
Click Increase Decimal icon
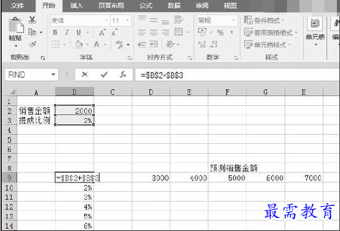click(202, 45)
